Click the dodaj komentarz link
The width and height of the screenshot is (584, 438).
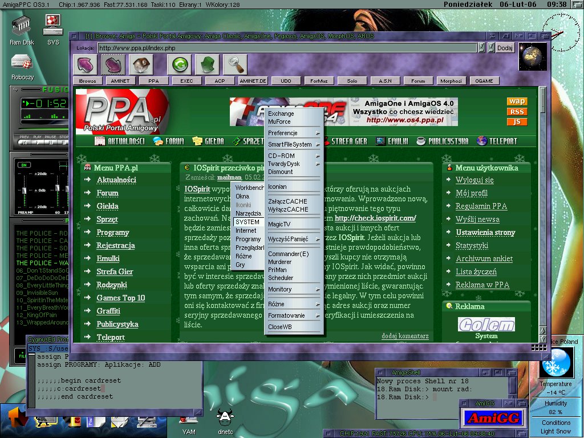(405, 336)
